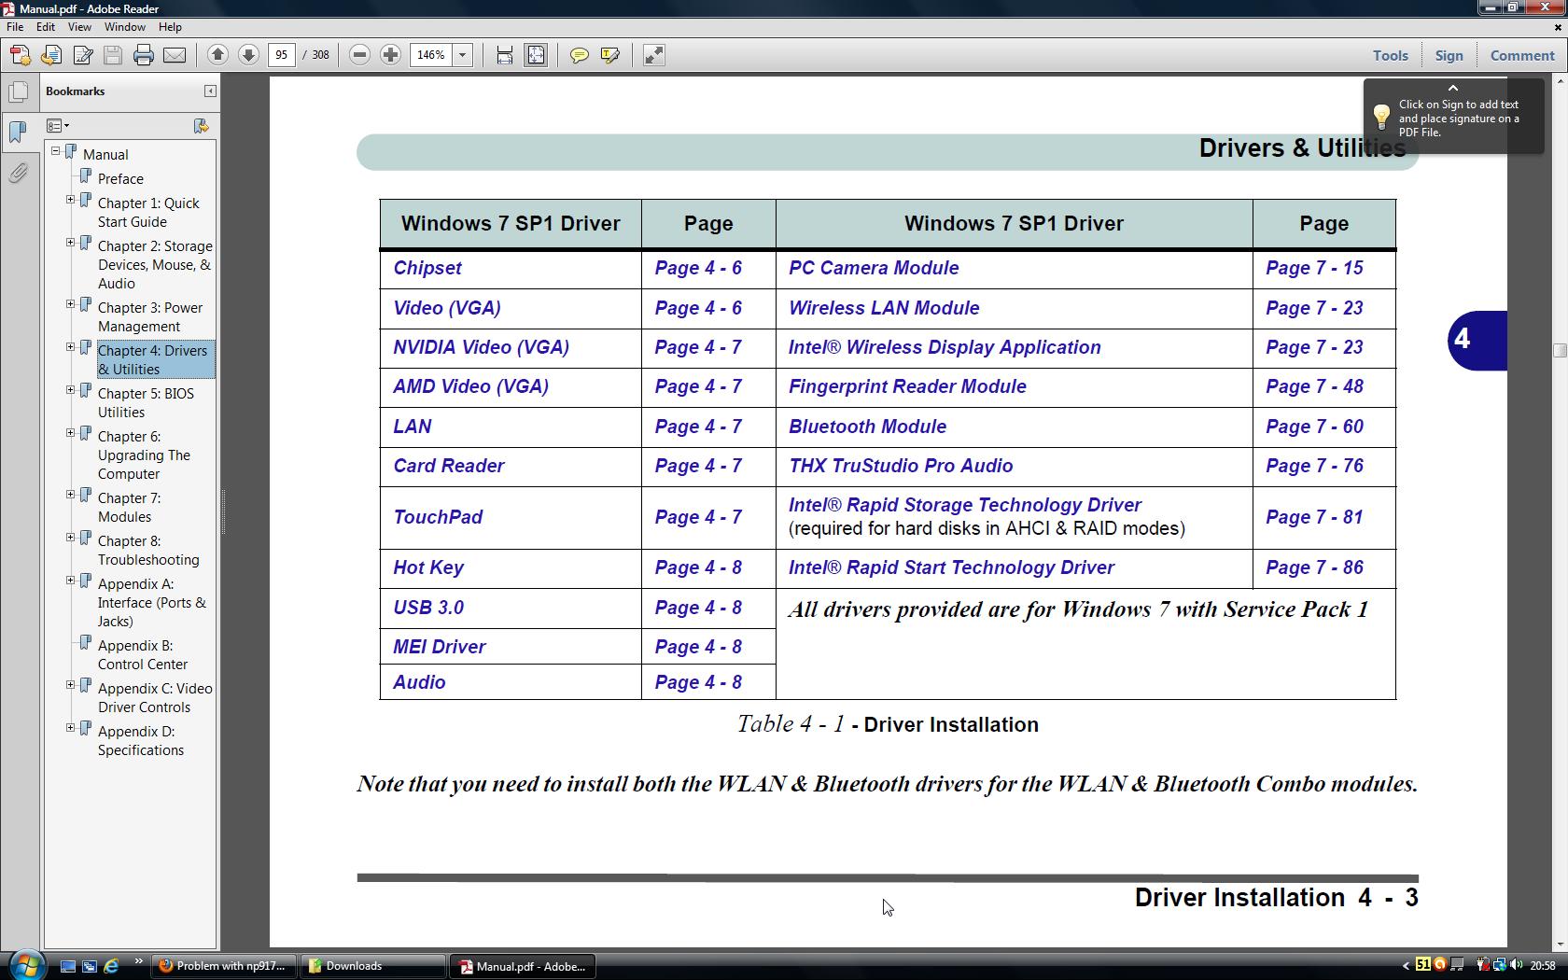Click the edit PDF online icon
1568x980 pixels.
point(82,55)
